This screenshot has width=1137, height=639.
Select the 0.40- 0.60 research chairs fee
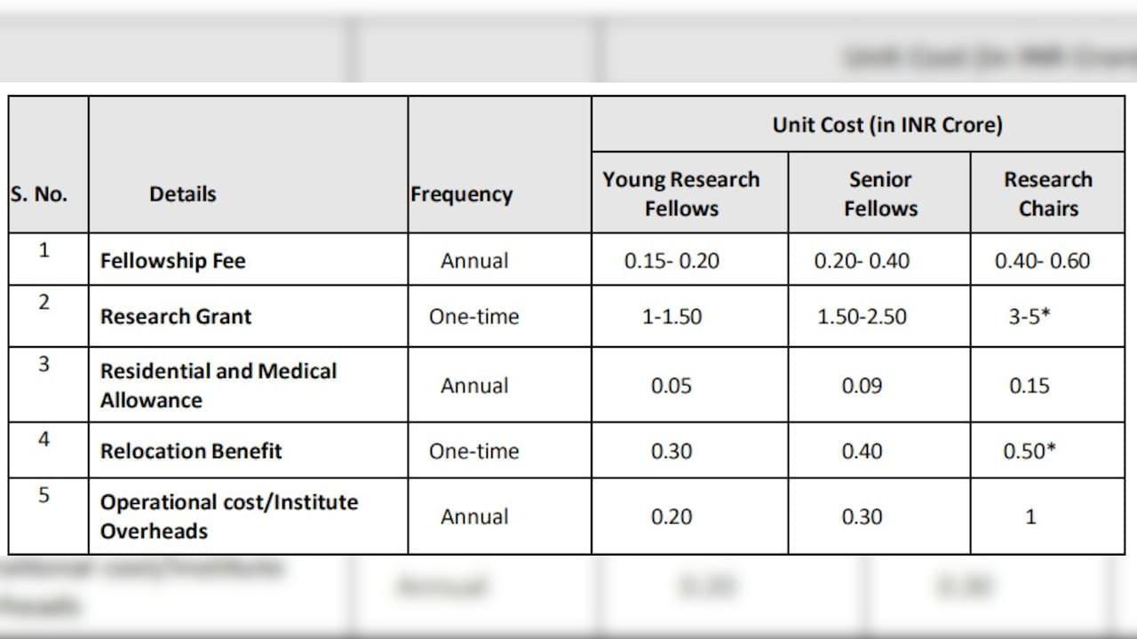pos(1042,261)
